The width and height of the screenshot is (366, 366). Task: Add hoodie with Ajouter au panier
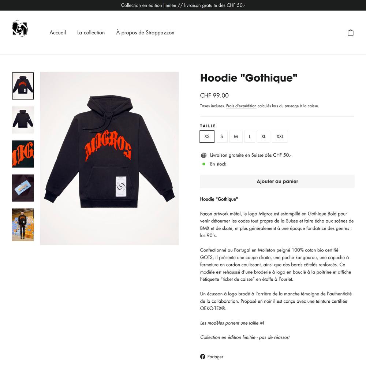pyautogui.click(x=277, y=182)
